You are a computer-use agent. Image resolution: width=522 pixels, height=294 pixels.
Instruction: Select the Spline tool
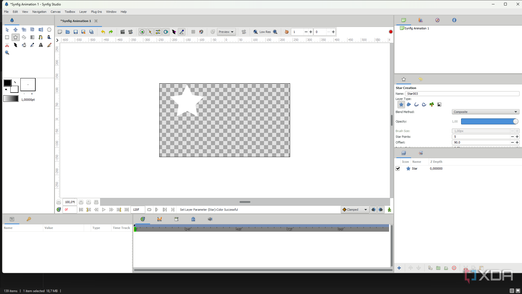point(41,37)
